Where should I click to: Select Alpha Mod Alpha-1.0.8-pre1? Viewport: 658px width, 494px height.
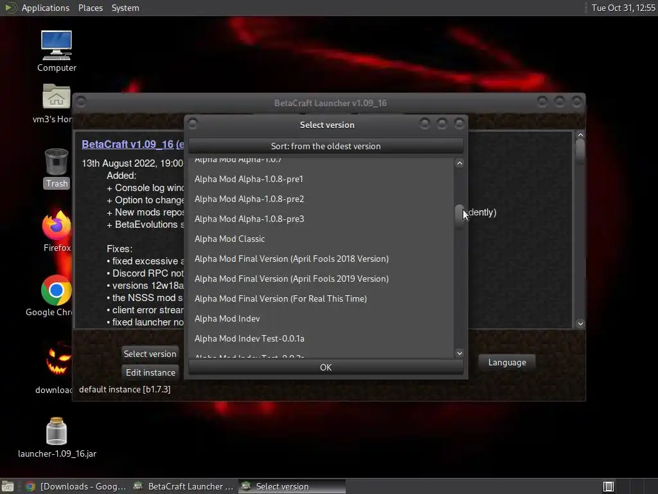point(321,179)
